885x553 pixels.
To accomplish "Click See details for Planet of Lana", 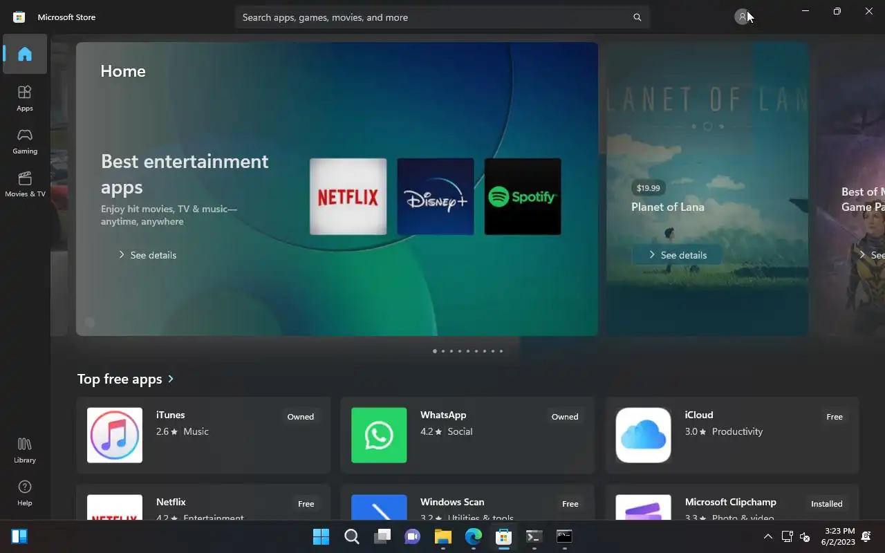I will (678, 255).
